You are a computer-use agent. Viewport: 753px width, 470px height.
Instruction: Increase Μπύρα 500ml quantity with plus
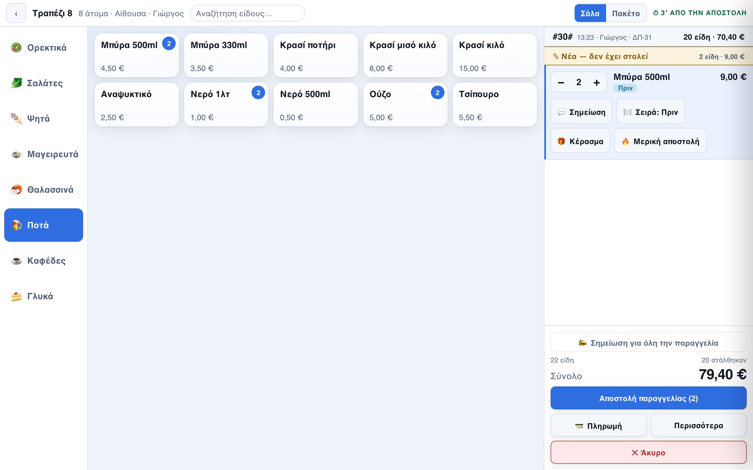(596, 82)
